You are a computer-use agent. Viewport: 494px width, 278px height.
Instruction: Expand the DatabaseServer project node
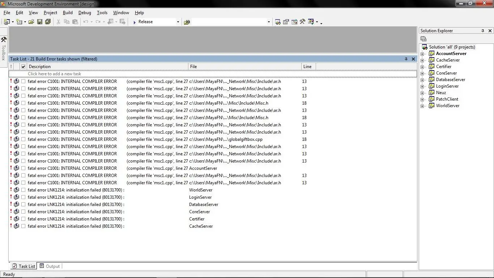[x=422, y=80]
